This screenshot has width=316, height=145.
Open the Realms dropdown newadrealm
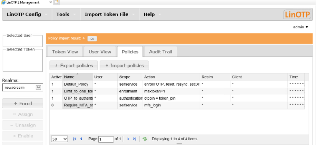tap(22, 87)
